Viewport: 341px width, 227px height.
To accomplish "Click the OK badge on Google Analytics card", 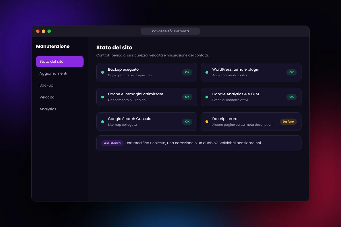I will 292,97.
